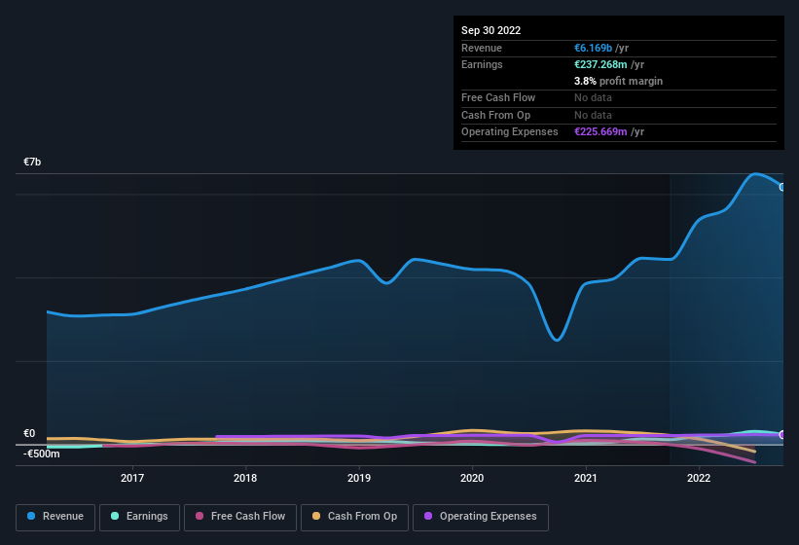
Task: Click the Sep 30 2022 tooltip date
Action: (x=490, y=30)
